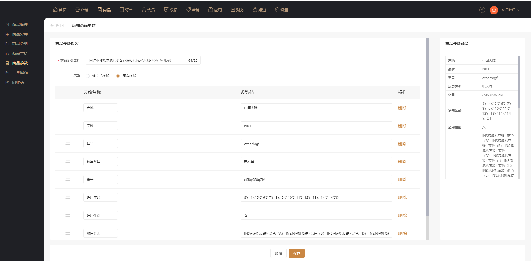Delete the 型号 parameter row

coord(402,144)
